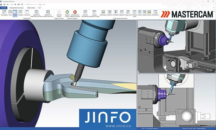Click the Simulation Machine window icon

(1, 1)
